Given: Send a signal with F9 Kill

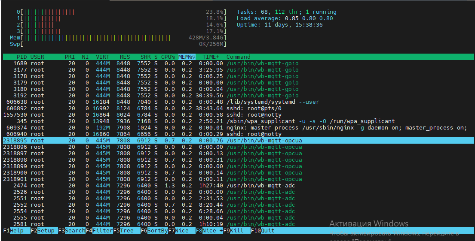Looking at the screenshot, I should [x=237, y=230].
